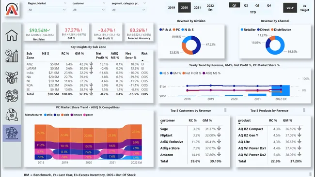Click the NS $ column header
This screenshot has height=177, width=315.
click(46, 54)
